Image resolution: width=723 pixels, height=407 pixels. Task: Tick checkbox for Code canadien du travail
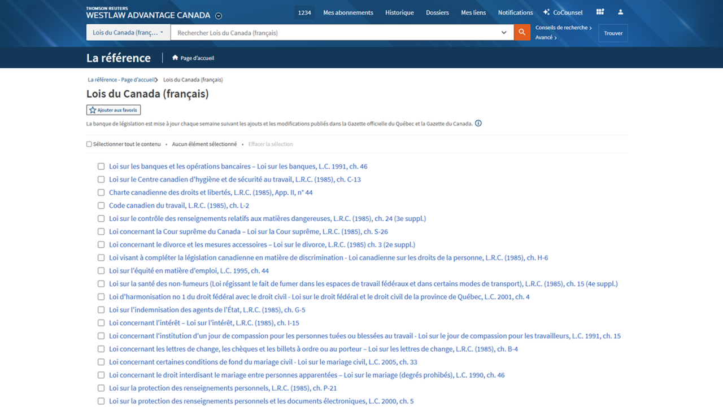click(x=101, y=206)
